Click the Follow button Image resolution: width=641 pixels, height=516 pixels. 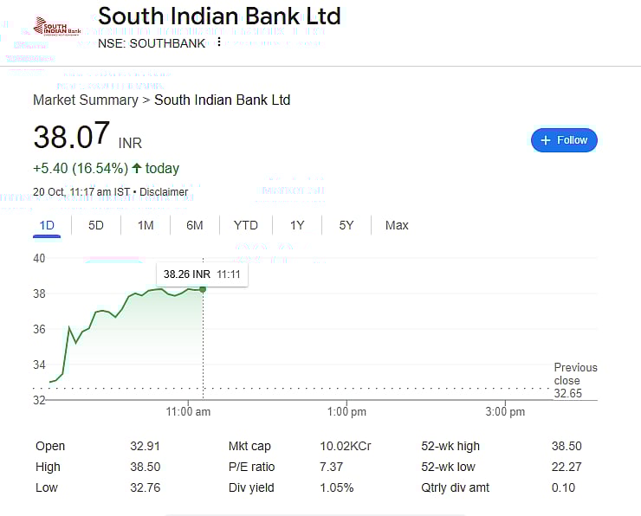[x=564, y=140]
